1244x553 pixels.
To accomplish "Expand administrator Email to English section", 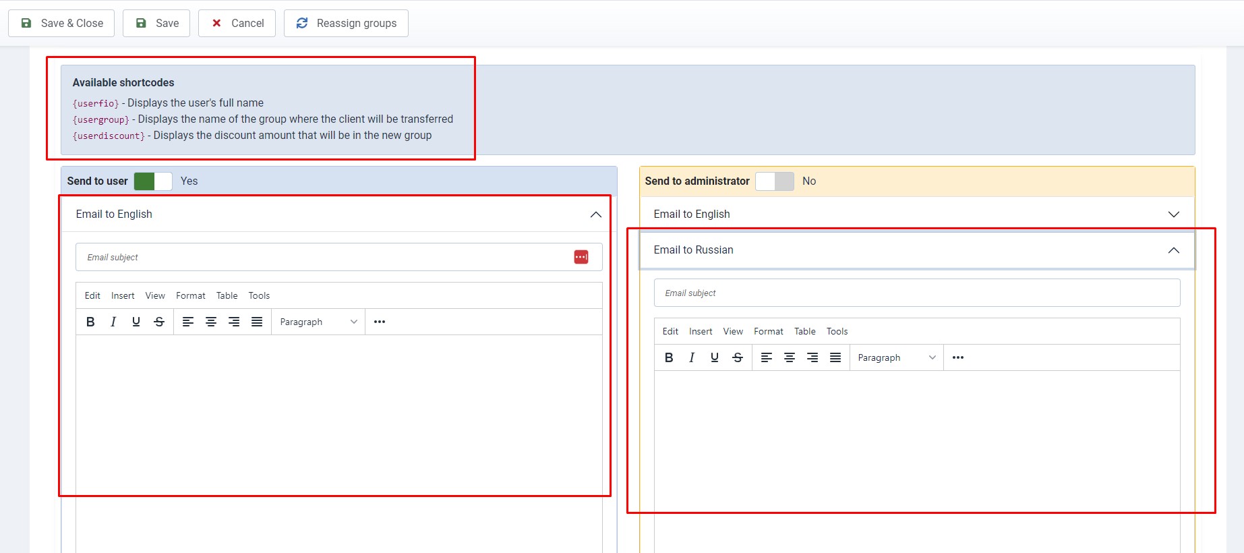I will tap(1173, 214).
